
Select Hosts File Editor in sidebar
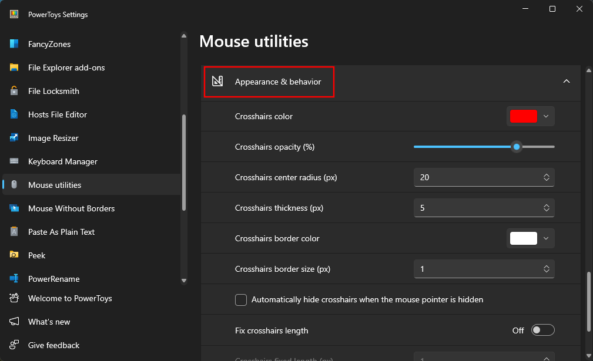point(92,114)
